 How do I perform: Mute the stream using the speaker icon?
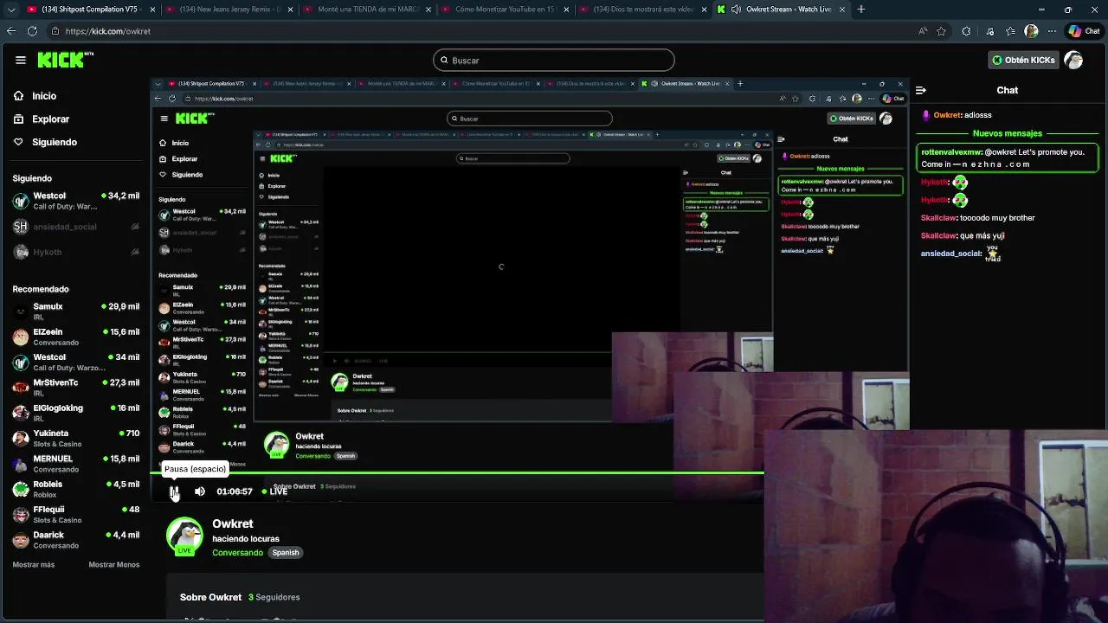200,491
